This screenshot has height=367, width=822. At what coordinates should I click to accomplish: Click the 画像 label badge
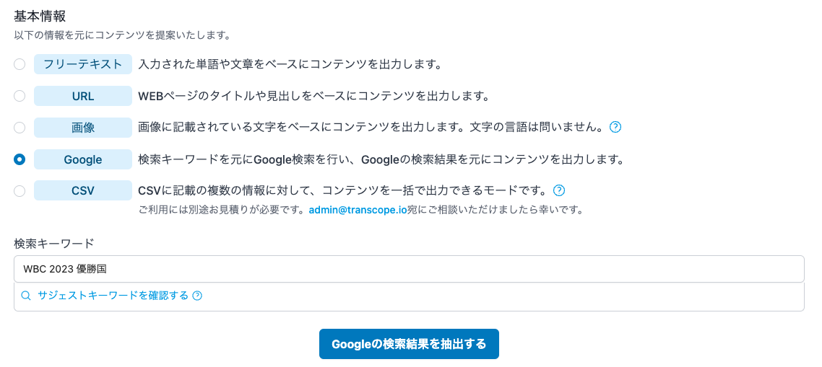click(83, 128)
